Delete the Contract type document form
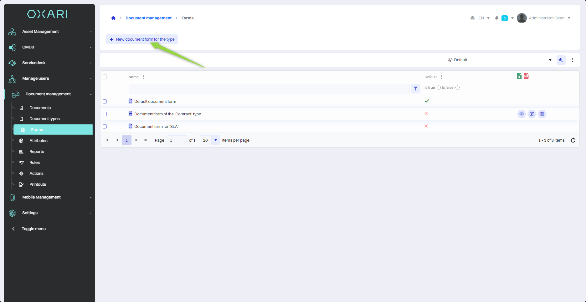This screenshot has height=302, width=586. point(542,114)
